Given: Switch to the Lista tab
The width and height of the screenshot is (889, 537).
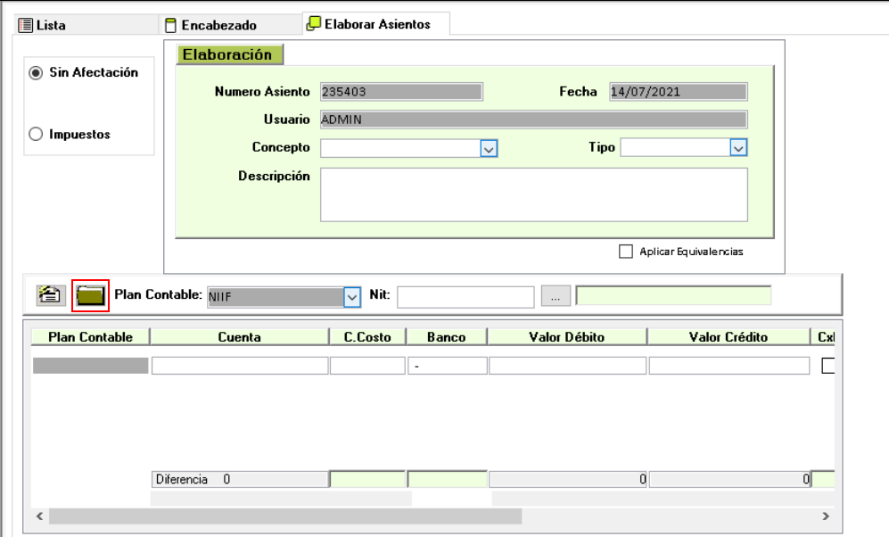Looking at the screenshot, I should (x=51, y=25).
